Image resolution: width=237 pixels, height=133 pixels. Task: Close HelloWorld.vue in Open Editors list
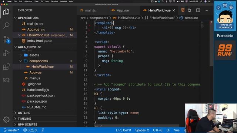pyautogui.click(x=19, y=35)
